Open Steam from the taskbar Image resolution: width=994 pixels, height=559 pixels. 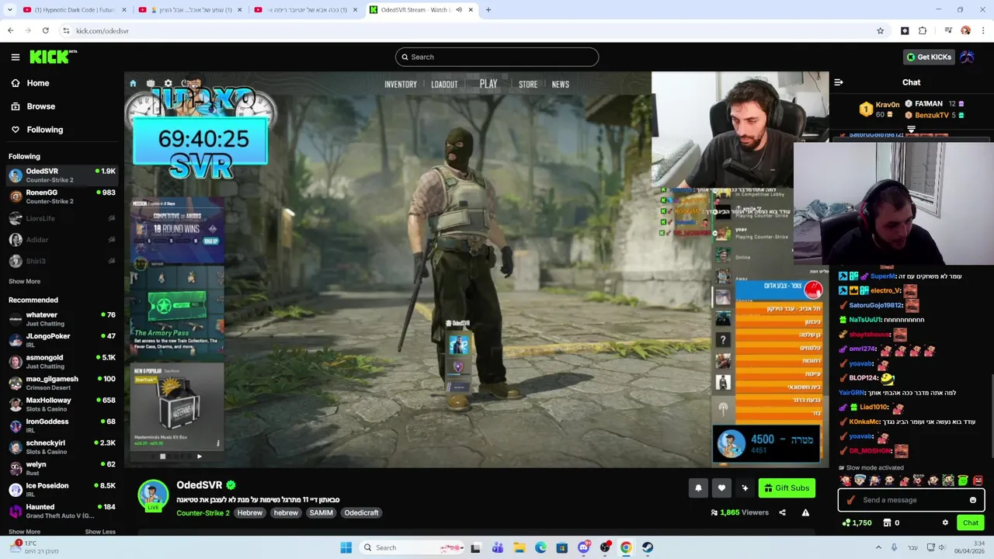pos(647,547)
